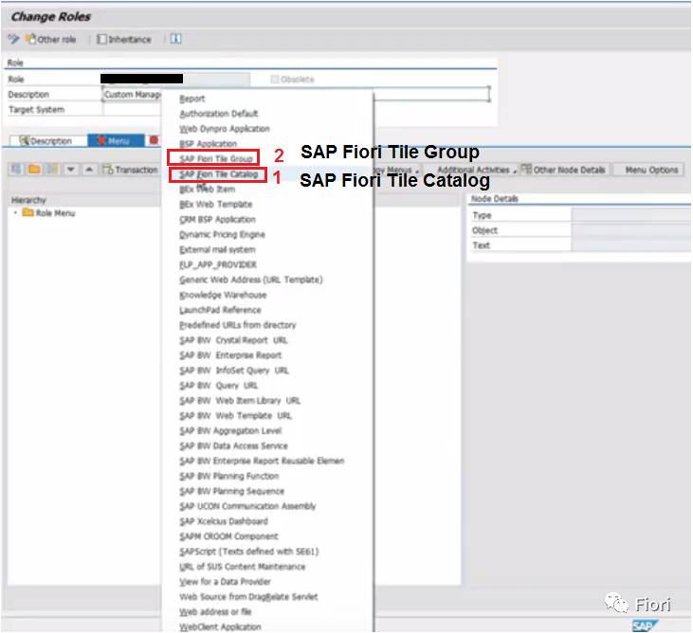The width and height of the screenshot is (693, 633).
Task: Select the Role Menu folder
Action: (x=49, y=213)
